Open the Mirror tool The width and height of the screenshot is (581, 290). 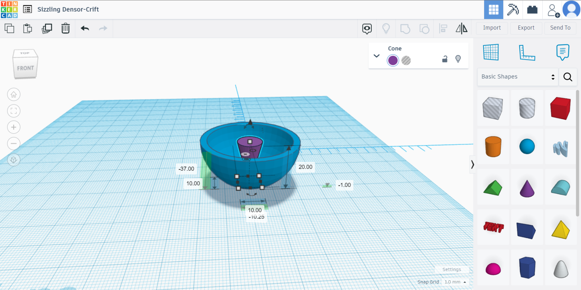tap(461, 28)
